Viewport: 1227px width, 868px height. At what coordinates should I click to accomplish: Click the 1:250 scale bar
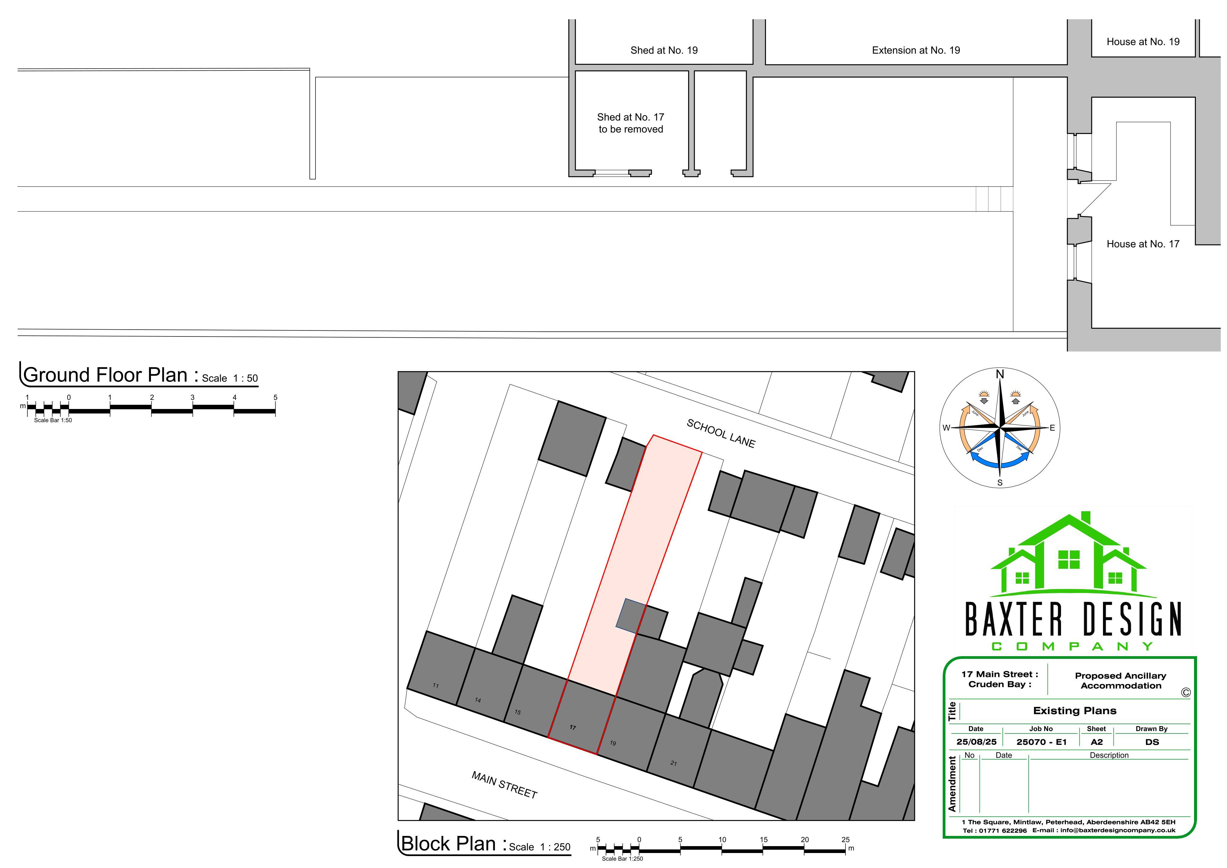[722, 847]
